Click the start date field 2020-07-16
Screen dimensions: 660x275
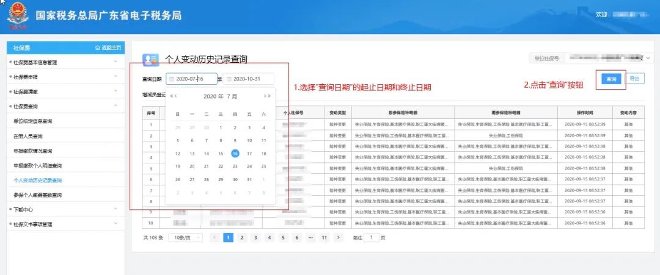(x=191, y=79)
